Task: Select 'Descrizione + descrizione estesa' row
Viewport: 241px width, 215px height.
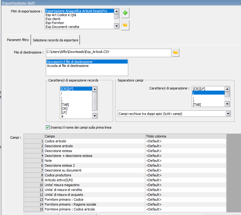Action: click(x=95, y=156)
